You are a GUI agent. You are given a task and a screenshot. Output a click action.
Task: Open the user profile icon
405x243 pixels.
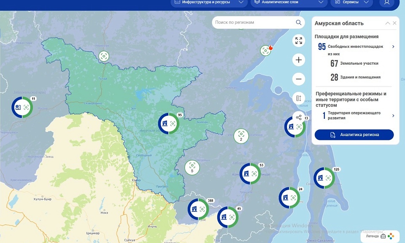[386, 3]
